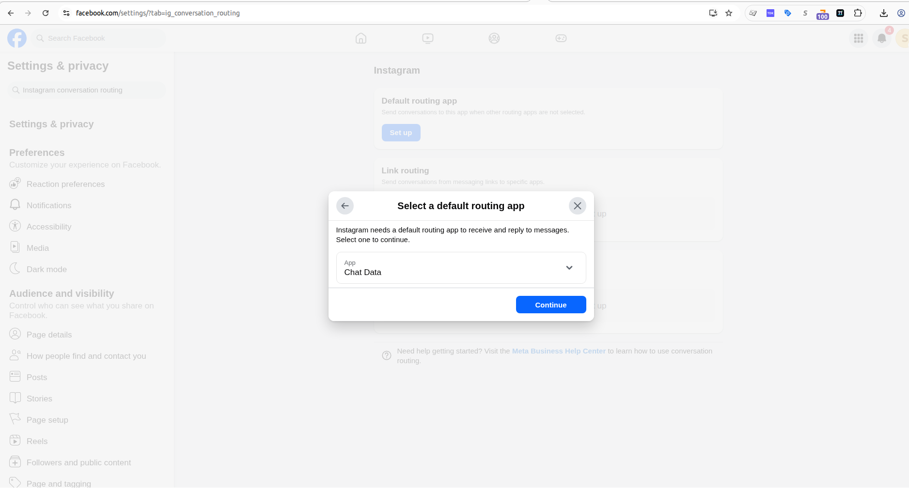Image resolution: width=909 pixels, height=491 pixels.
Task: Click the black square extension icon
Action: 840,13
